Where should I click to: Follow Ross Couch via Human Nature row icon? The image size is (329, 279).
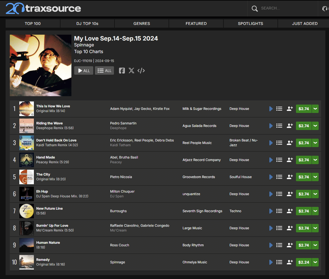(x=290, y=245)
